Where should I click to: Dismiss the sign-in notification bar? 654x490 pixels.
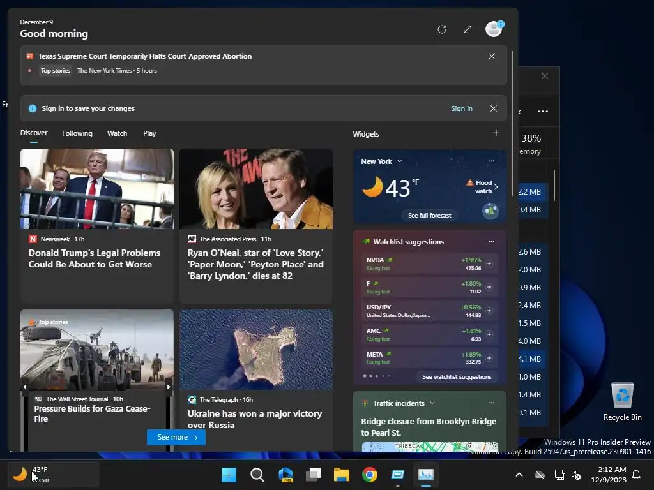point(494,108)
